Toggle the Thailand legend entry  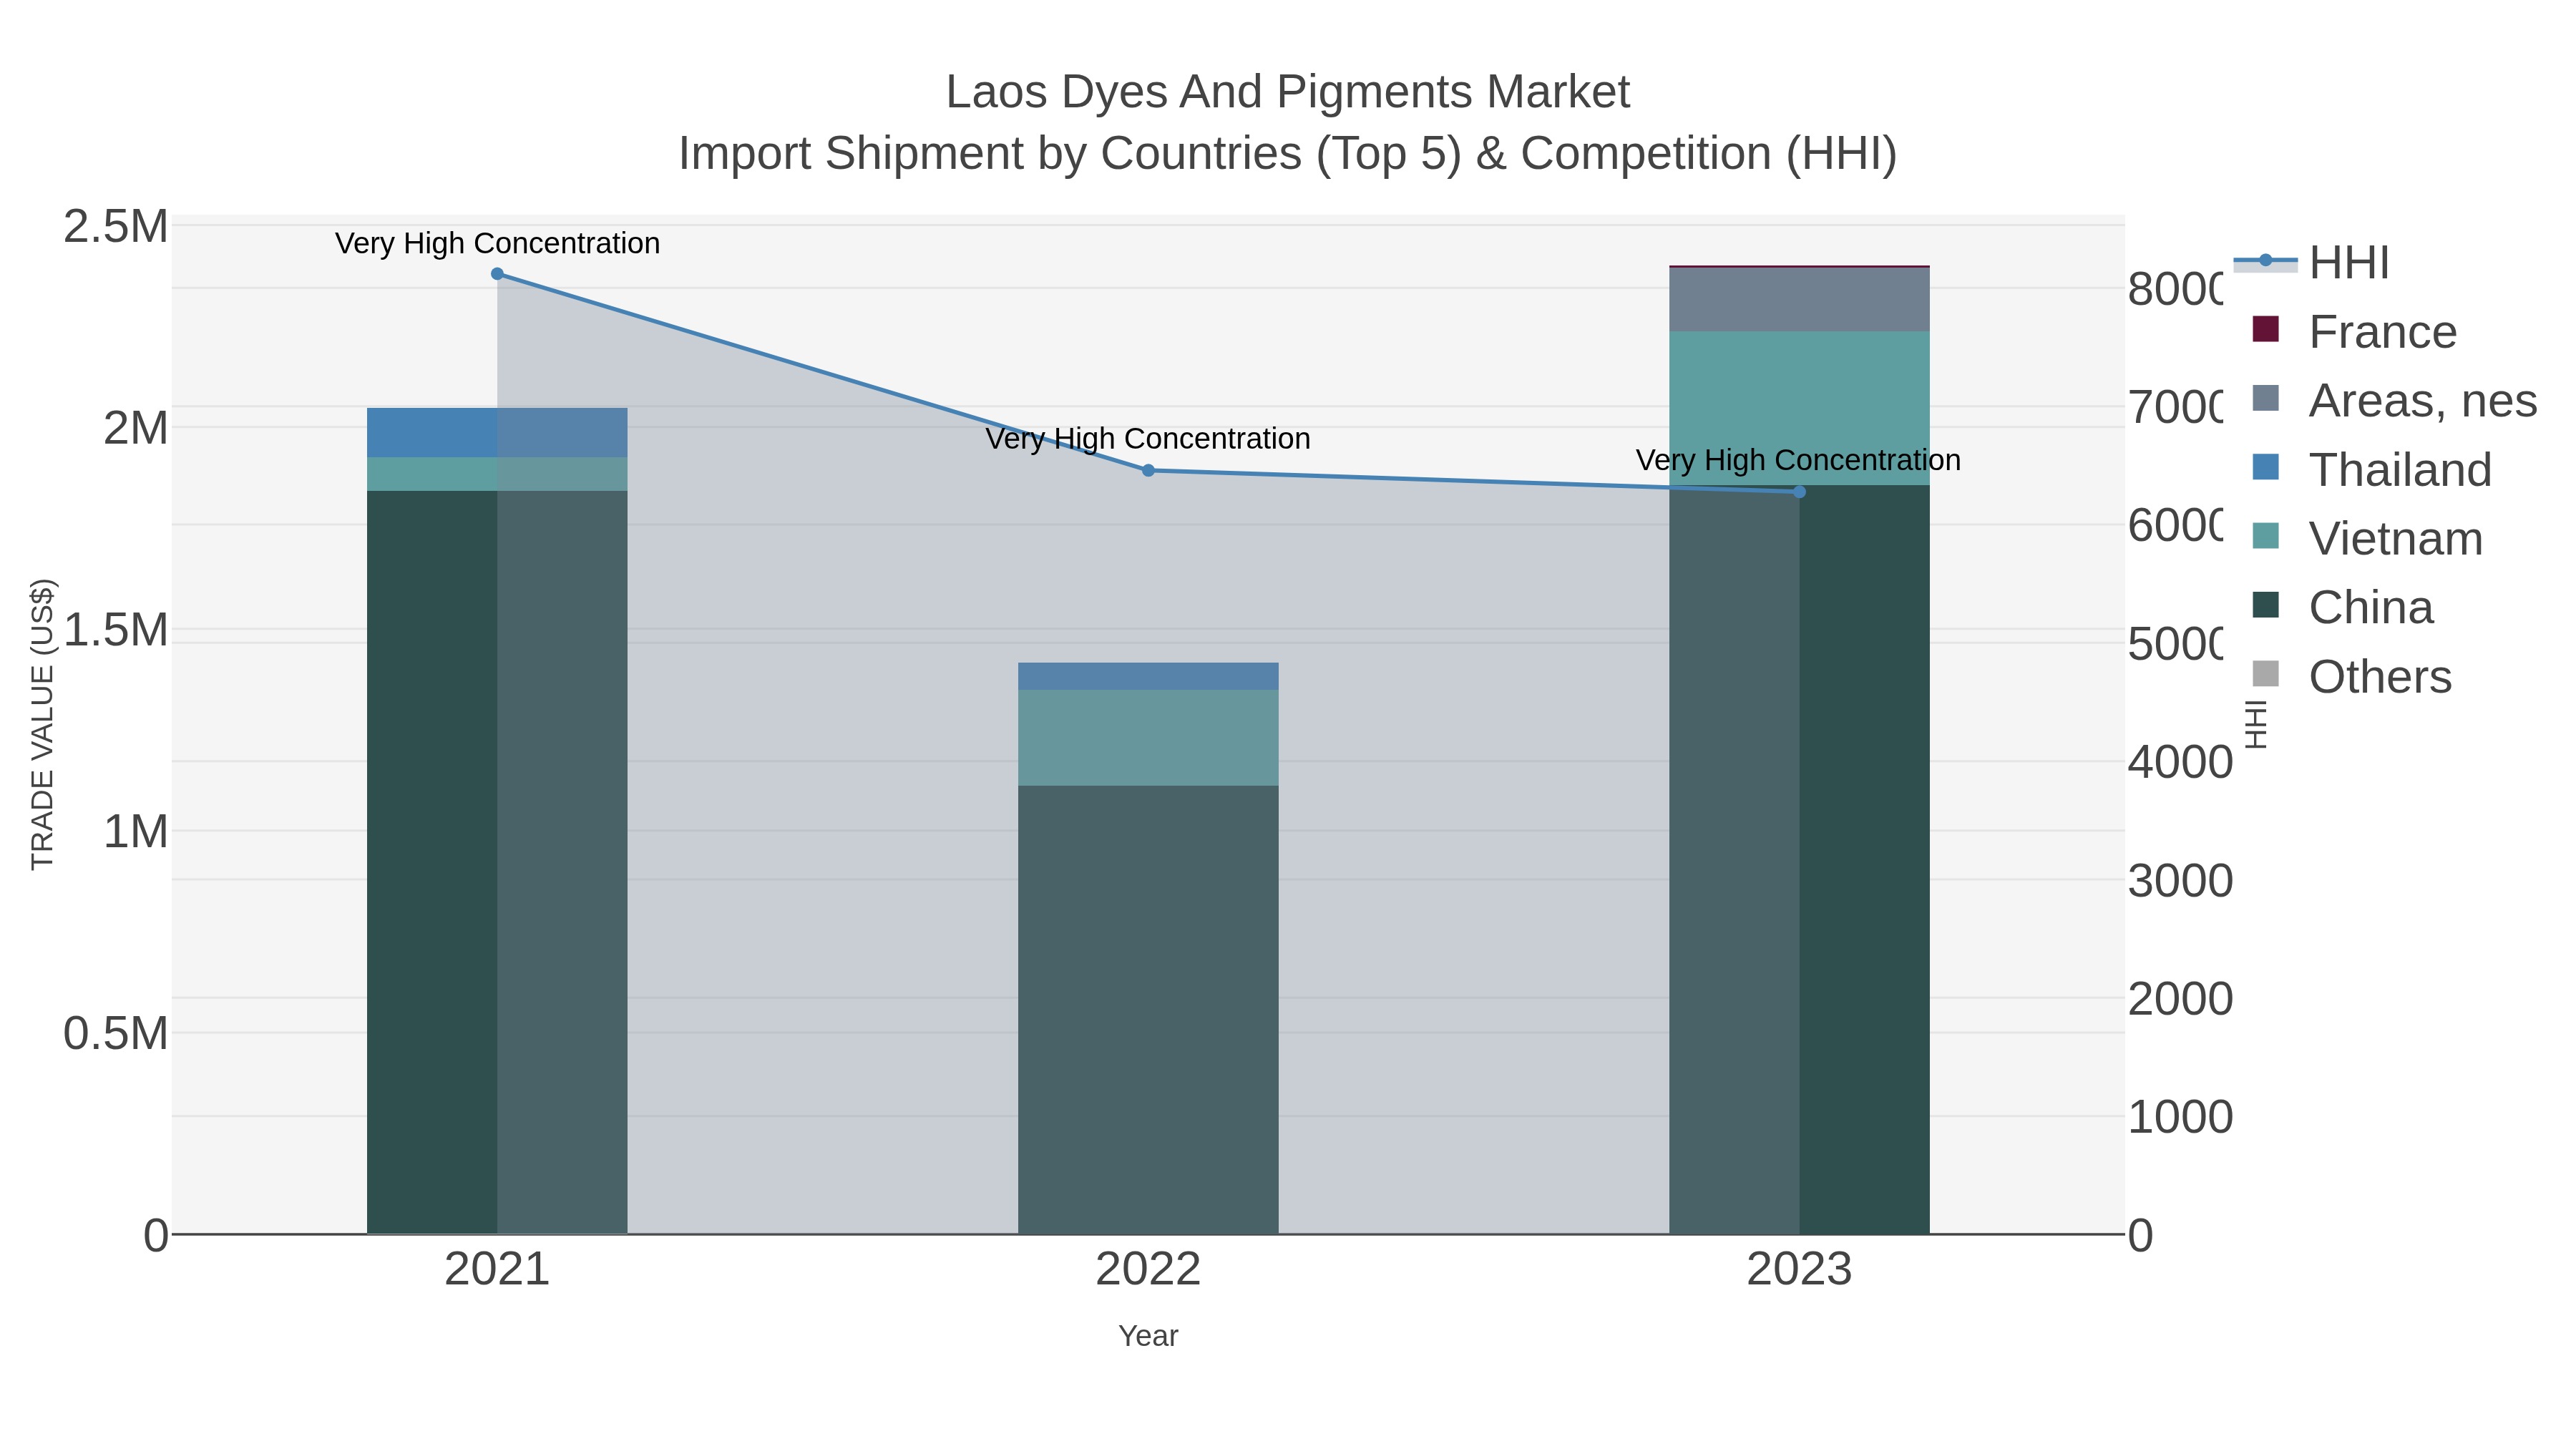coord(2371,470)
